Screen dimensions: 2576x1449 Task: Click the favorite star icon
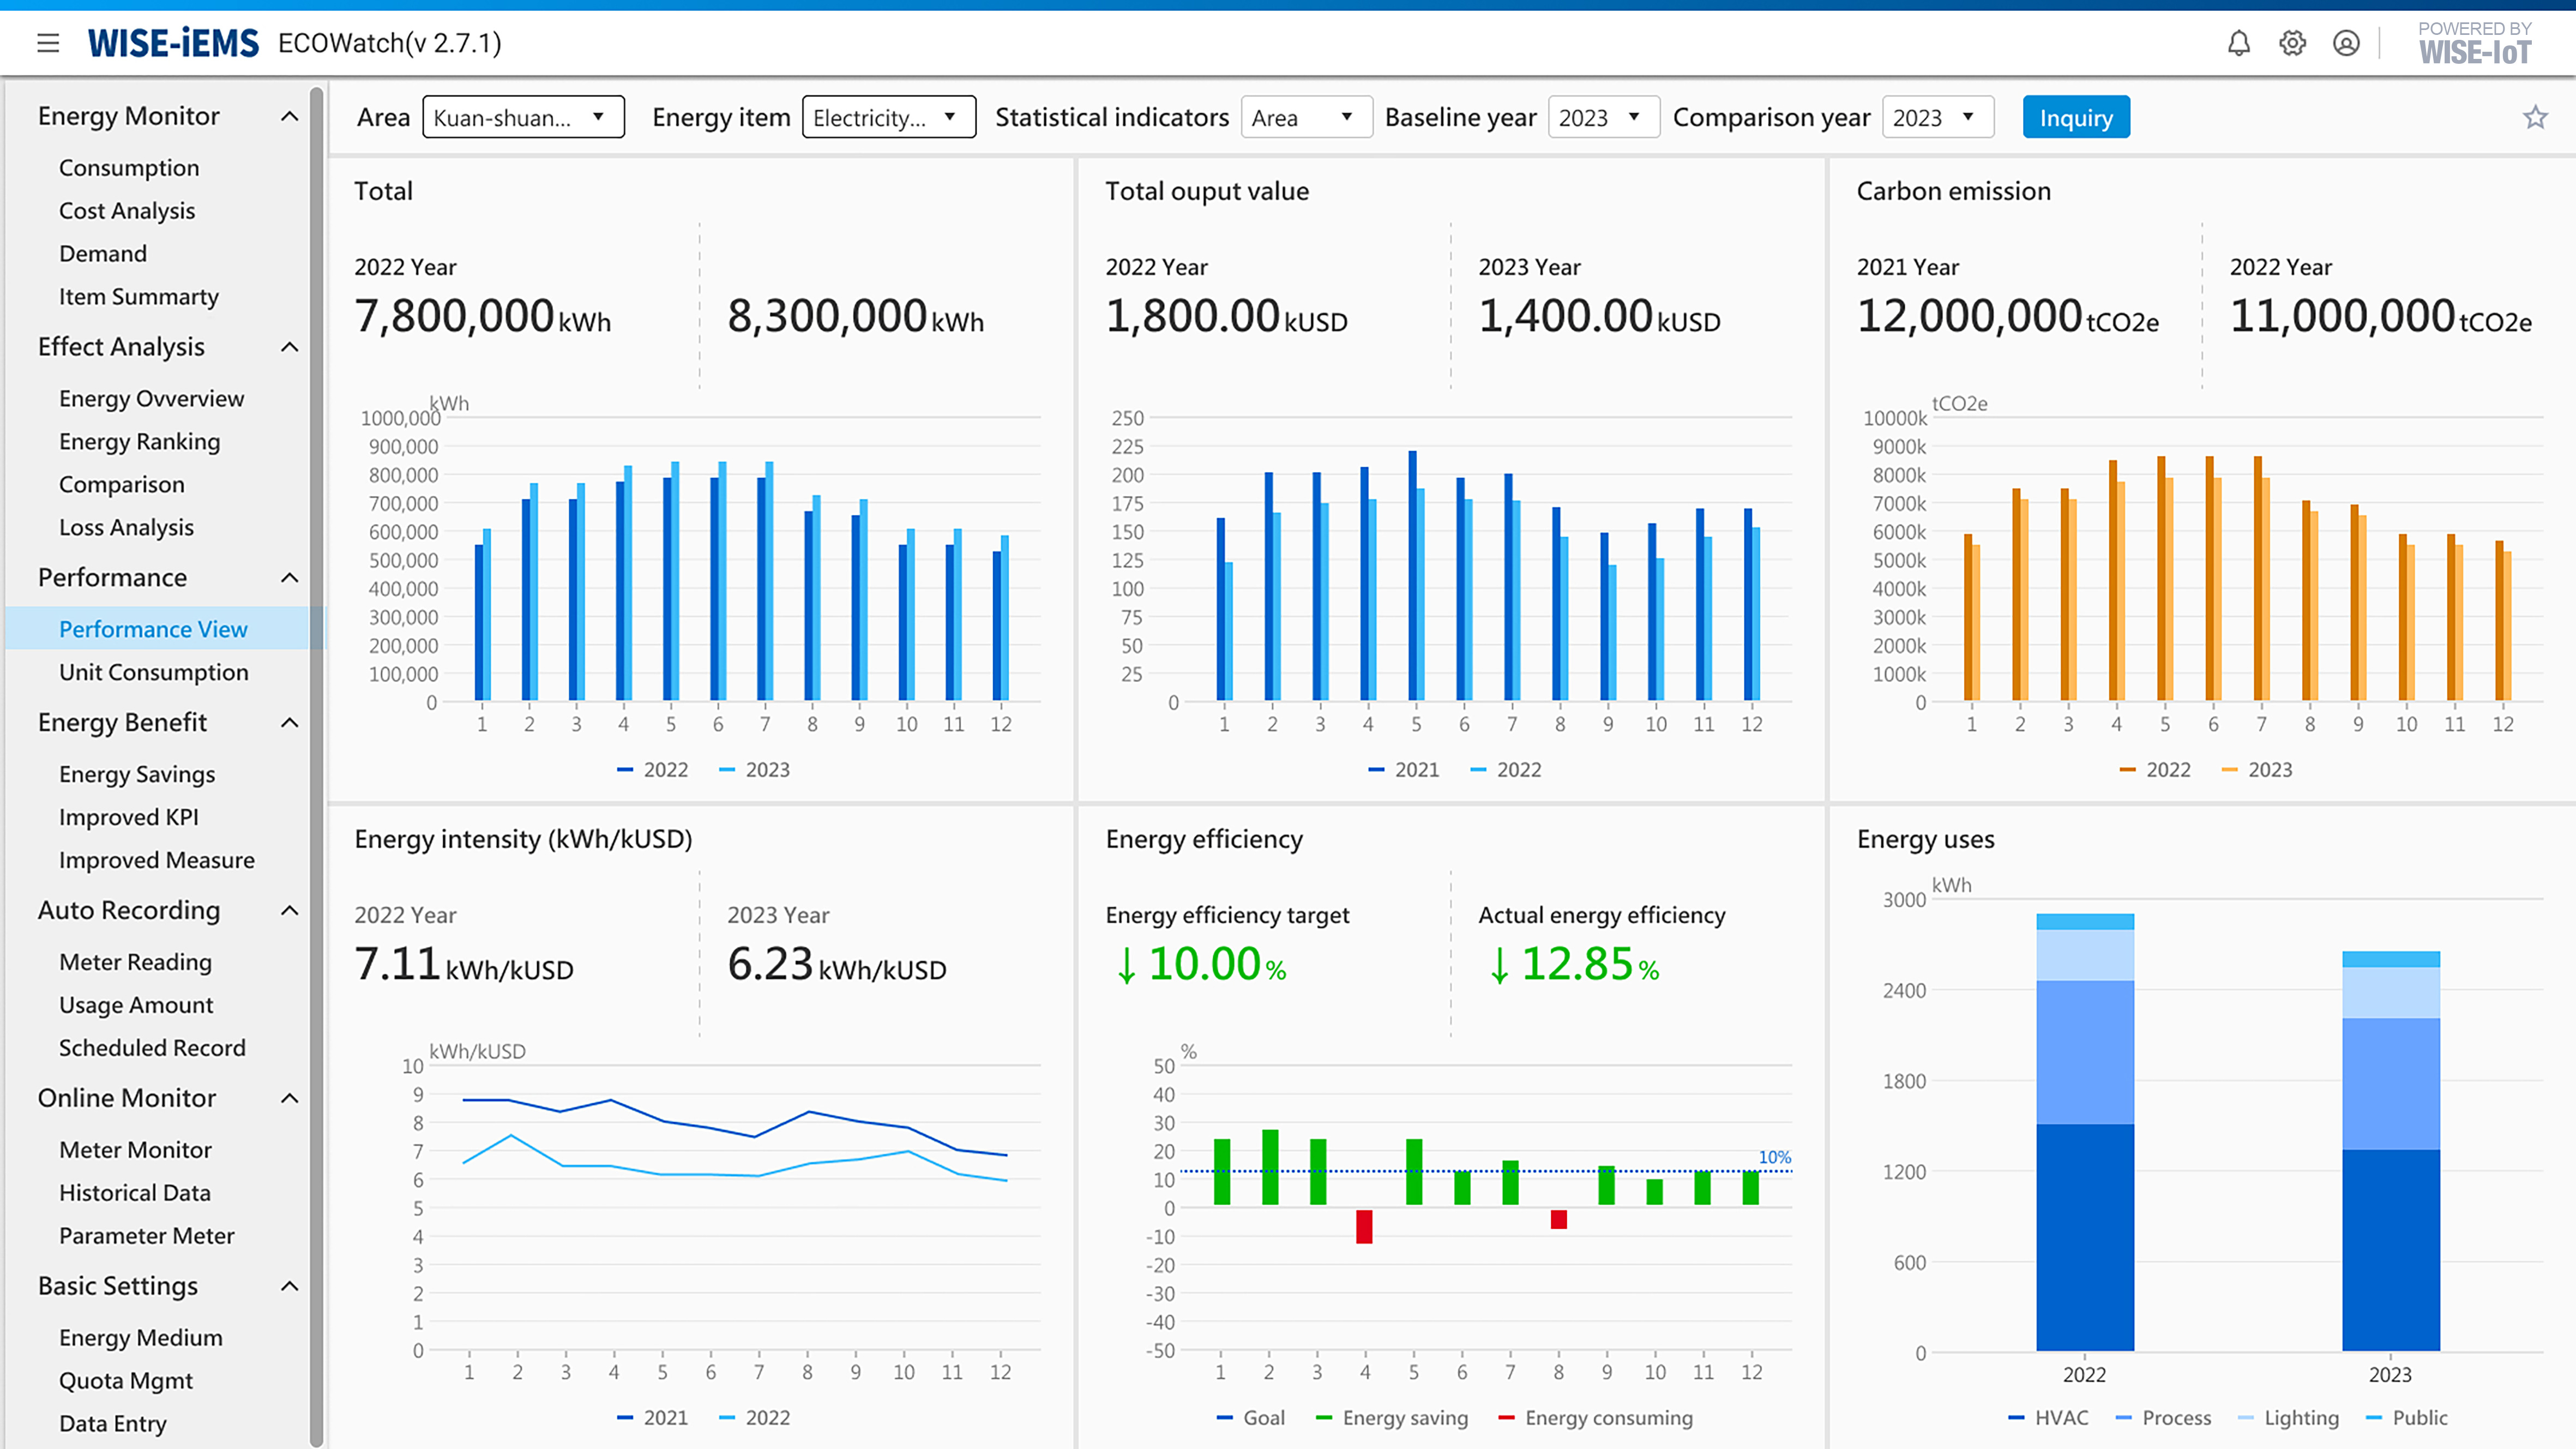[2535, 118]
